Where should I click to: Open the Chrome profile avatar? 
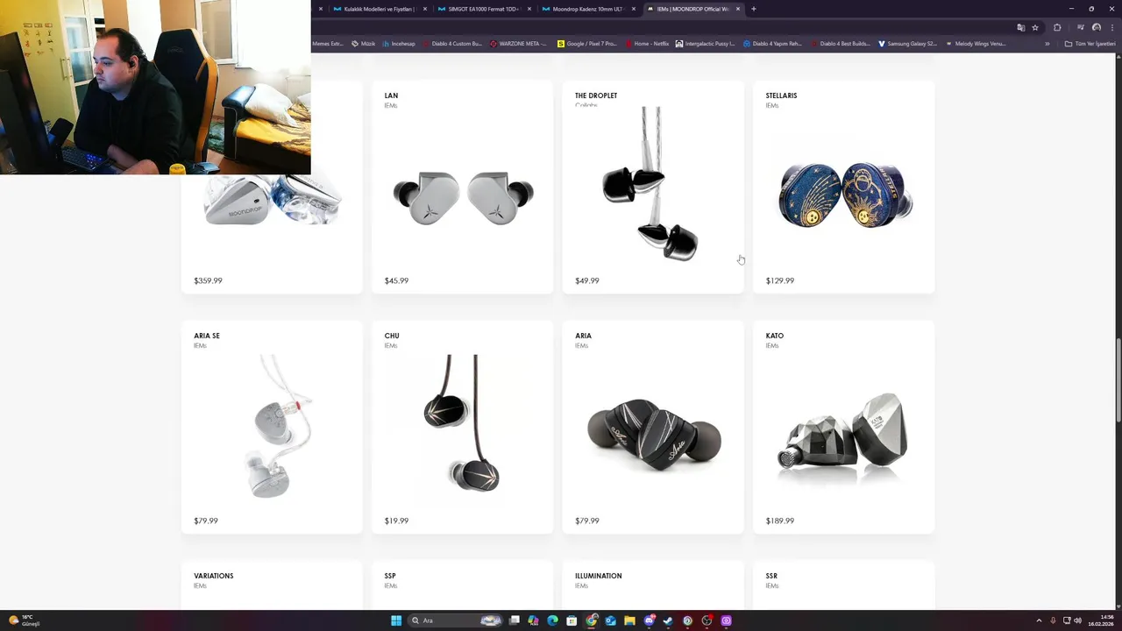pyautogui.click(x=1096, y=27)
